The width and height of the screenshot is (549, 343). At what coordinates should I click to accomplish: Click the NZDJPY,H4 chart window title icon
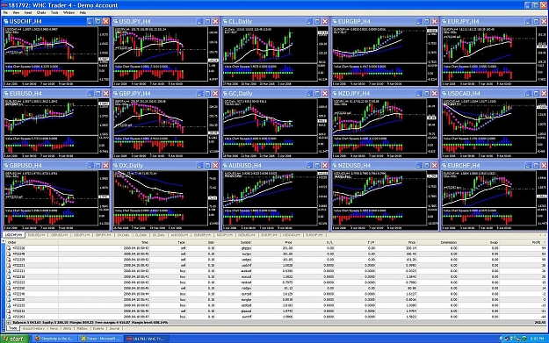point(335,93)
